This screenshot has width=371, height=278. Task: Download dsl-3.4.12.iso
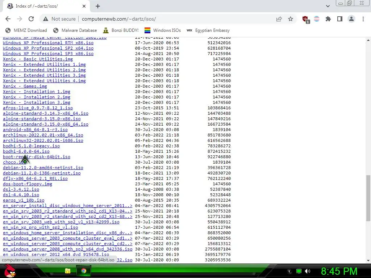21,190
